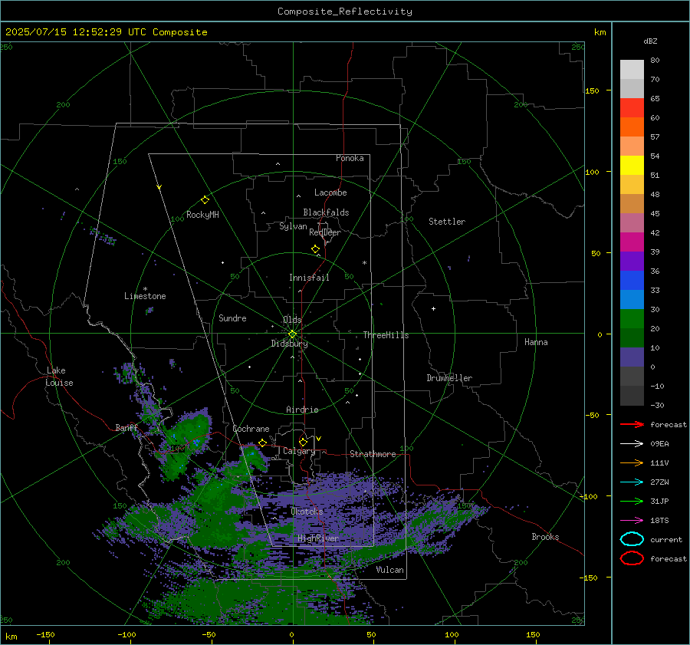Viewport: 690px width, 645px height.
Task: Click the Okotoks town label
Action: coord(307,512)
